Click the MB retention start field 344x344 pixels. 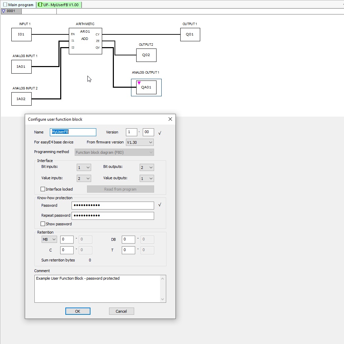[67, 239]
